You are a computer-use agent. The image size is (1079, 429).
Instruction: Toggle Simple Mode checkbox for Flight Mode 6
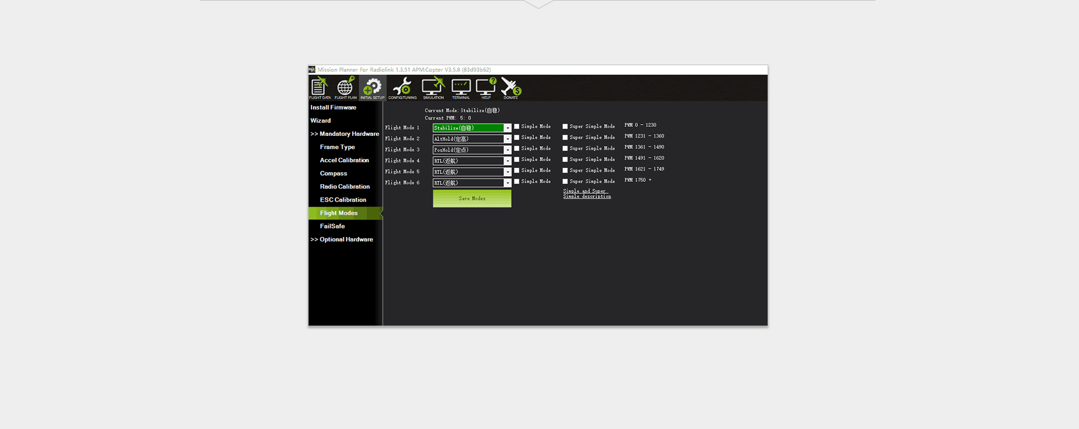coord(517,182)
